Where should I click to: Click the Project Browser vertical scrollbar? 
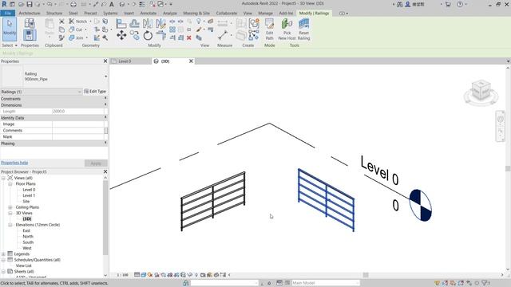tap(105, 218)
